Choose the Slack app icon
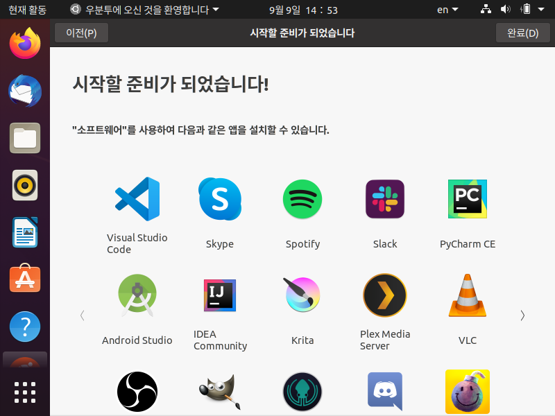The image size is (555, 416). pos(385,199)
